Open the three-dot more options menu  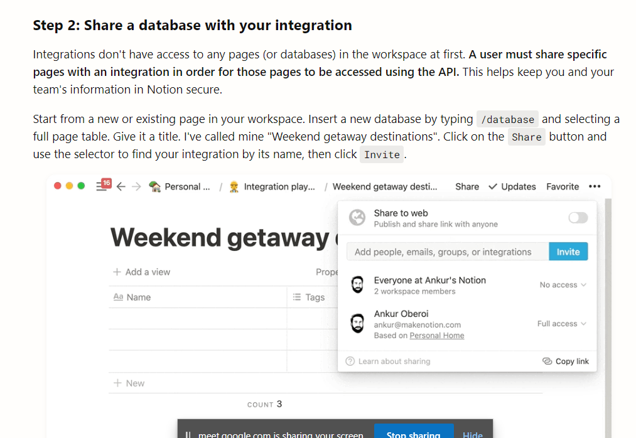(x=595, y=186)
